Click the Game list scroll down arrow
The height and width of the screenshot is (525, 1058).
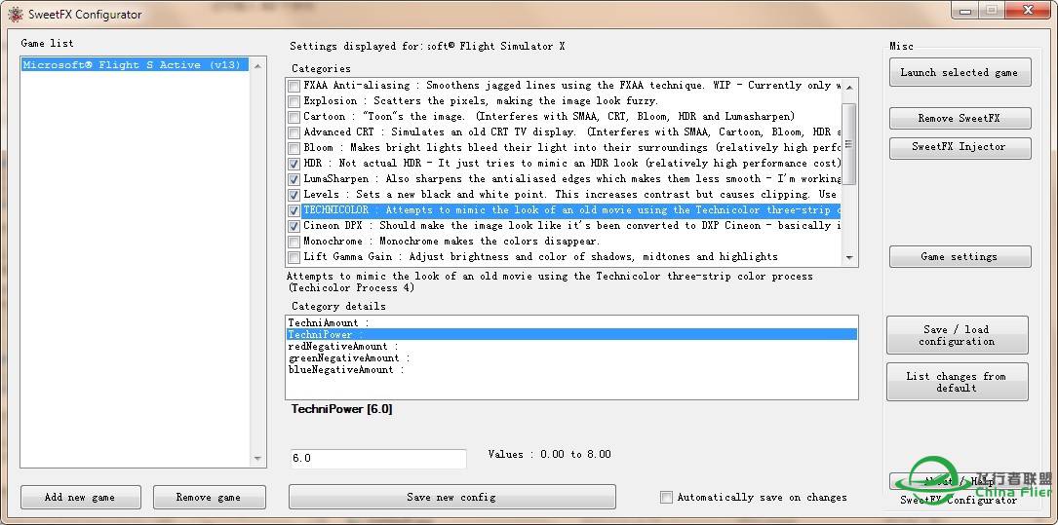coord(258,459)
